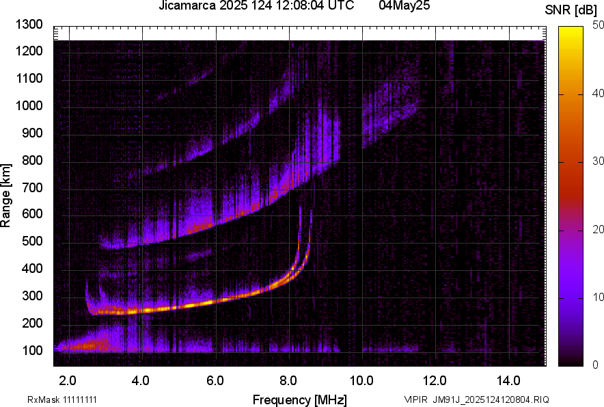Click range tick label '100'
Screen dimensions: 604x407
[32, 350]
